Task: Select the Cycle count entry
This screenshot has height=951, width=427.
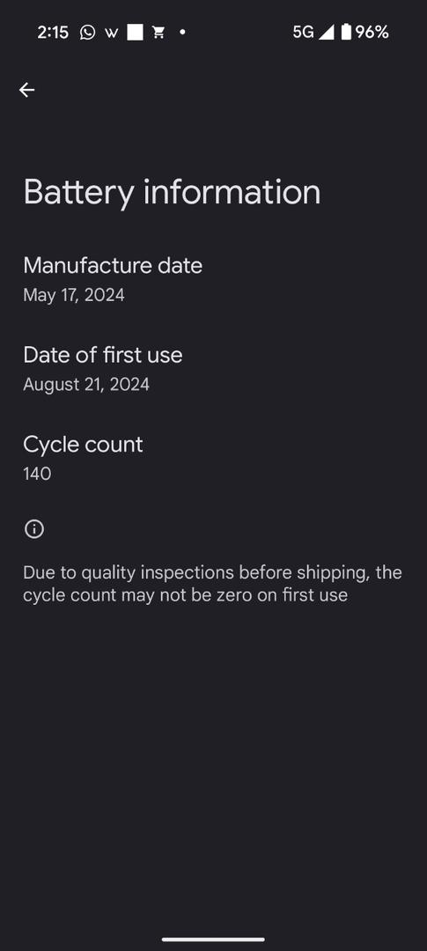Action: point(213,459)
